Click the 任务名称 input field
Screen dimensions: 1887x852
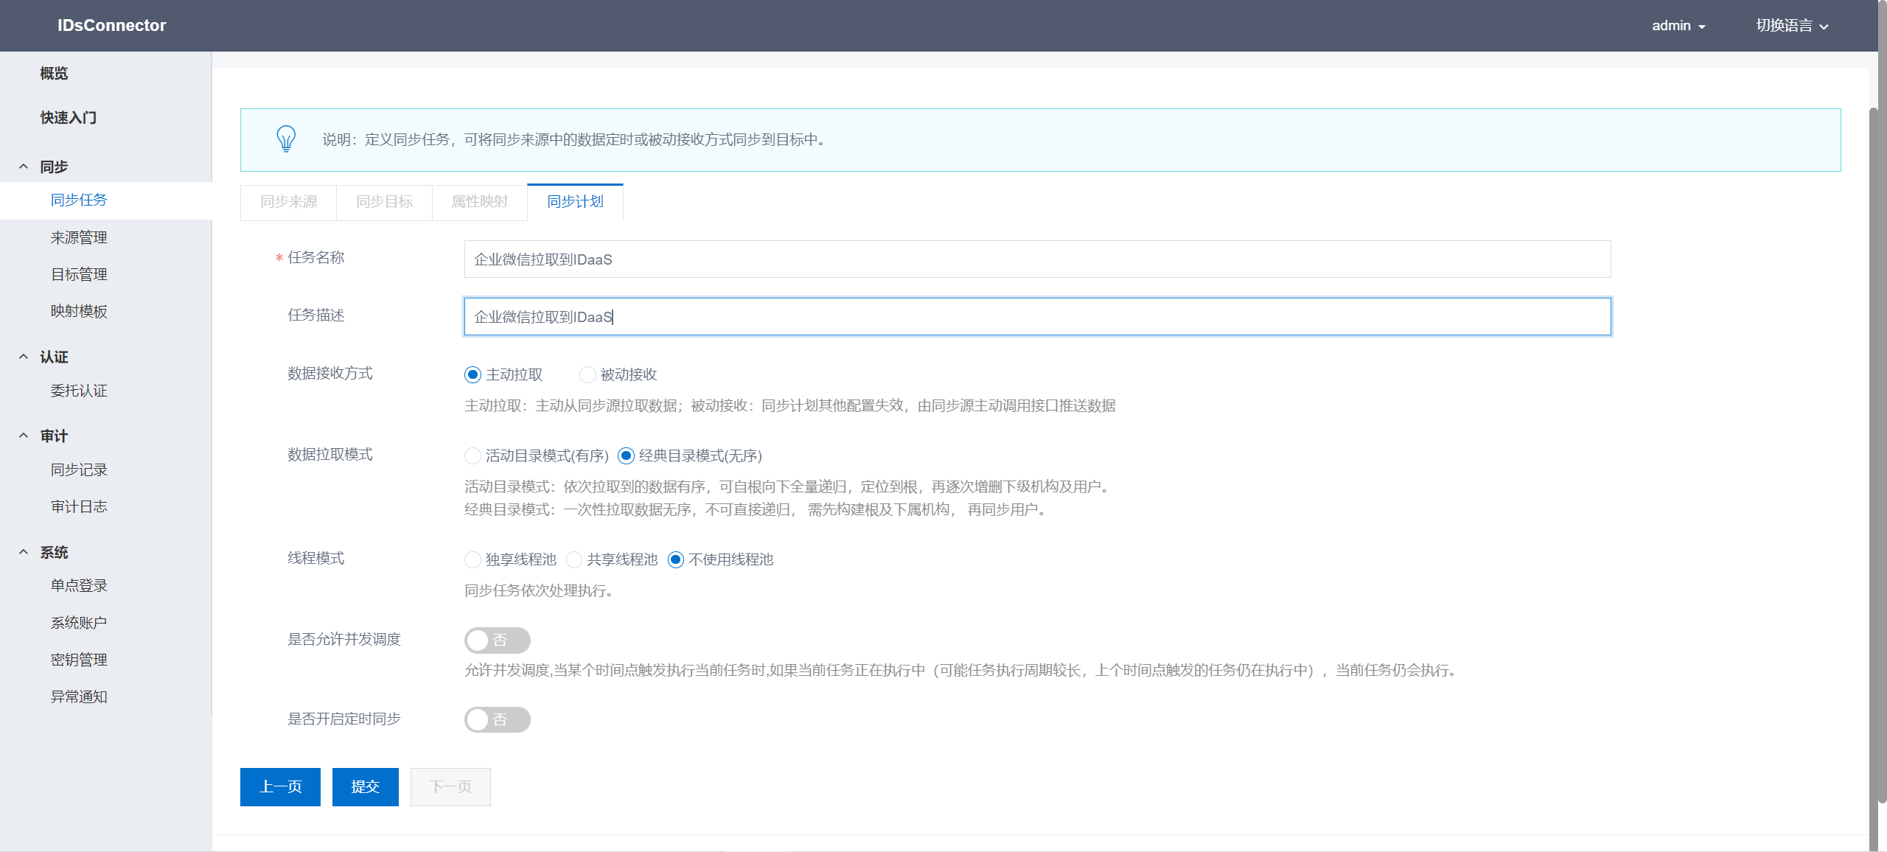[x=1036, y=259]
